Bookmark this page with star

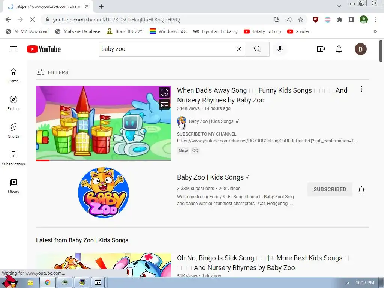point(300,19)
